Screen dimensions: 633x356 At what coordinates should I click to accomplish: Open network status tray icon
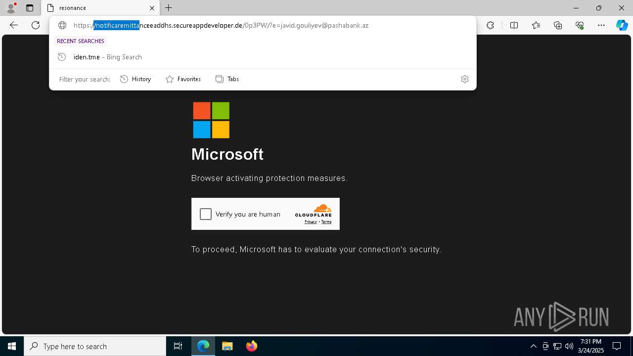557,346
